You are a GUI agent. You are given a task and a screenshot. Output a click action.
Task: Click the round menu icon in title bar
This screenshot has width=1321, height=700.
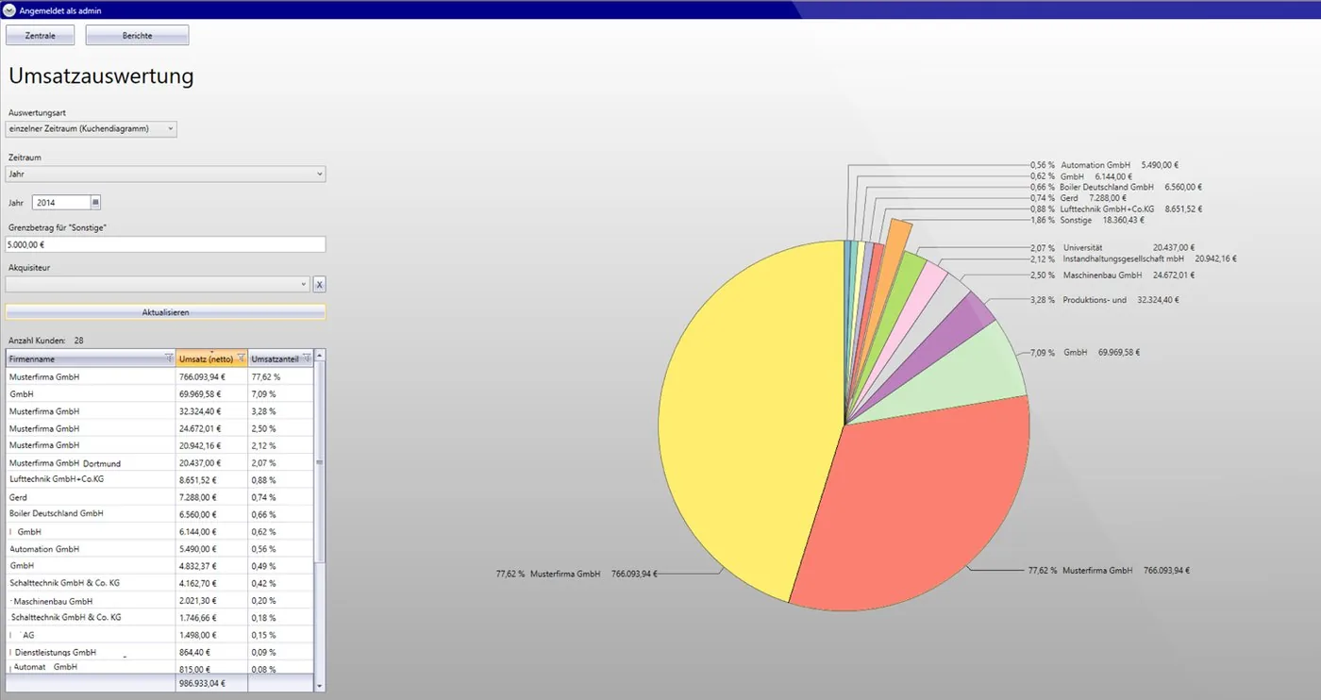click(9, 10)
